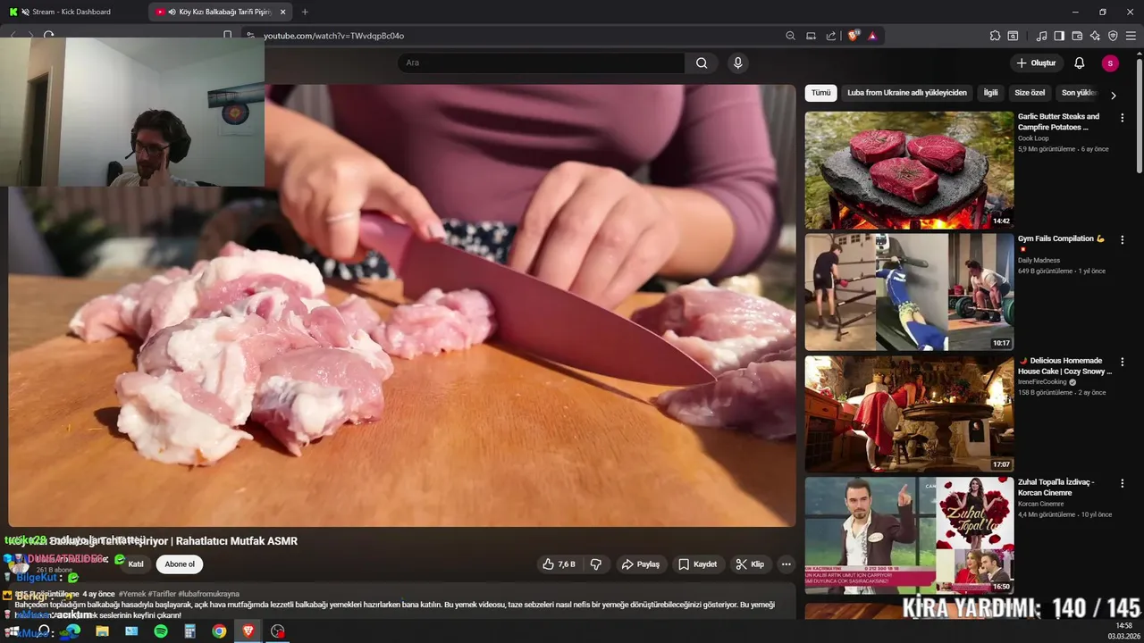1144x643 pixels.
Task: Open the browser main hamburger menu
Action: pos(1131,36)
